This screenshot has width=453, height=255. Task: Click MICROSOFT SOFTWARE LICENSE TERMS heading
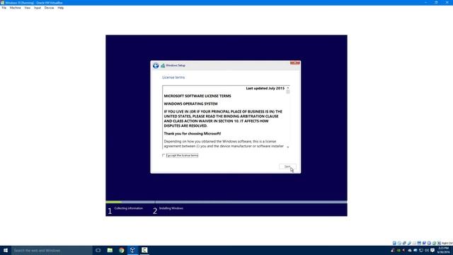197,96
